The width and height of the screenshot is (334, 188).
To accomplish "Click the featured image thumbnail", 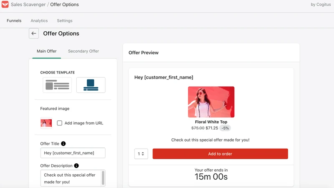I will [46, 123].
